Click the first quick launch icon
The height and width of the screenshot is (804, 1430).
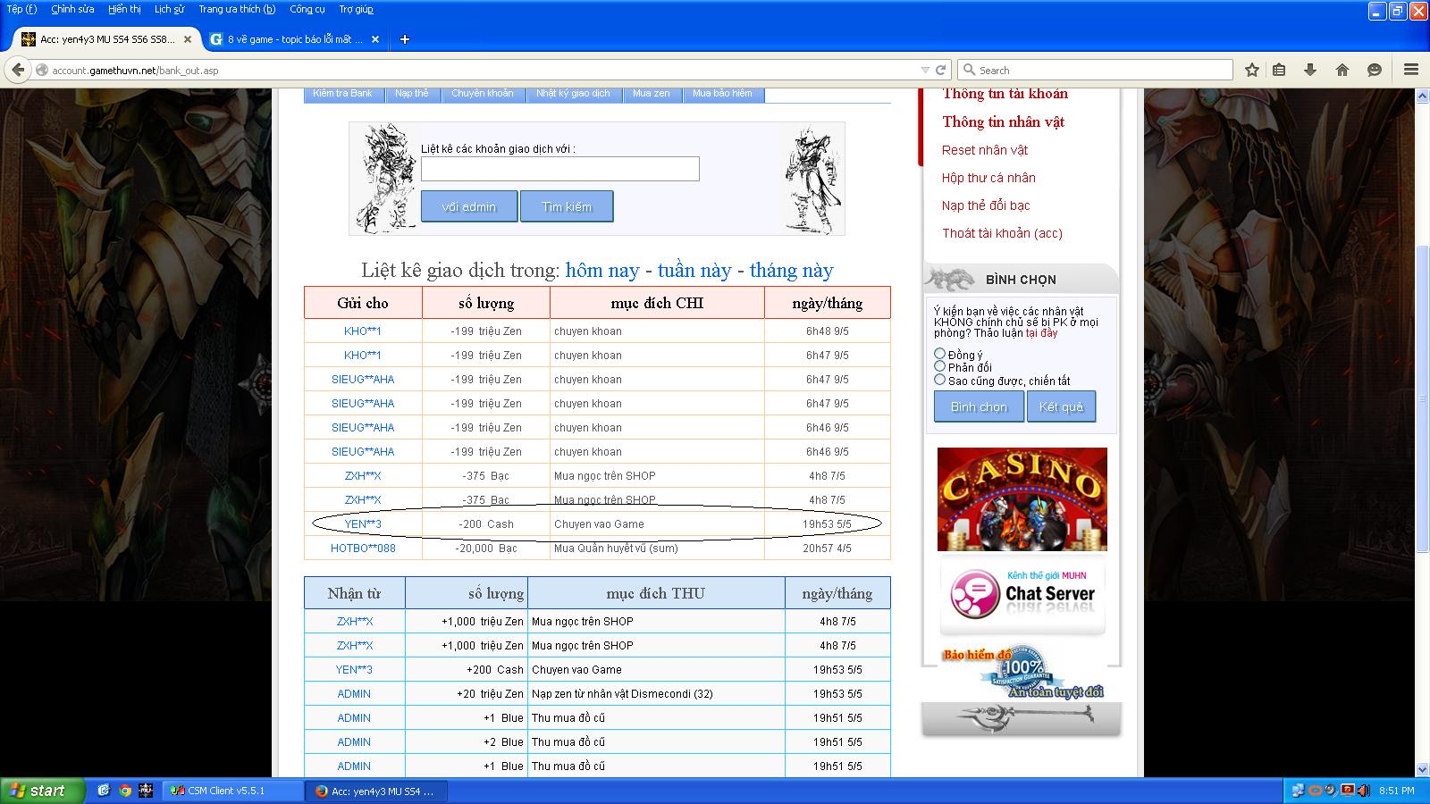tap(104, 791)
